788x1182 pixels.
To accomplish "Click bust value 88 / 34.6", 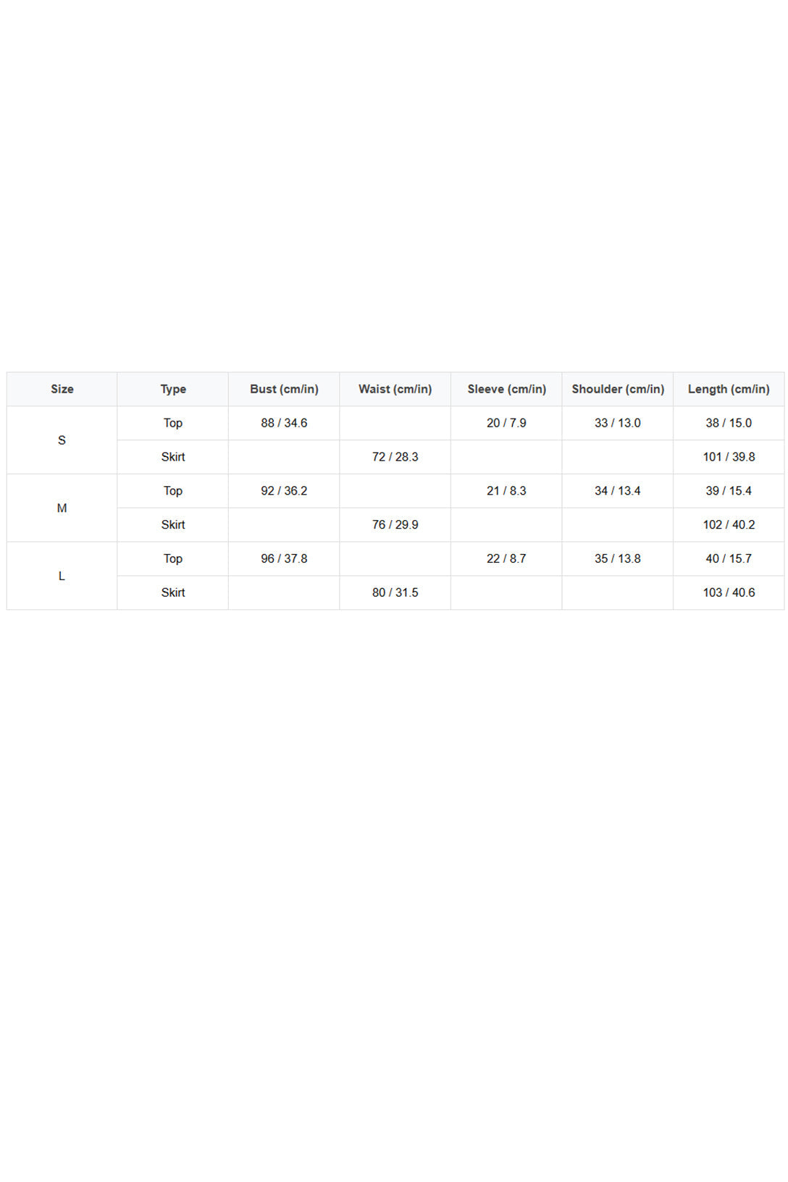I will coord(284,423).
